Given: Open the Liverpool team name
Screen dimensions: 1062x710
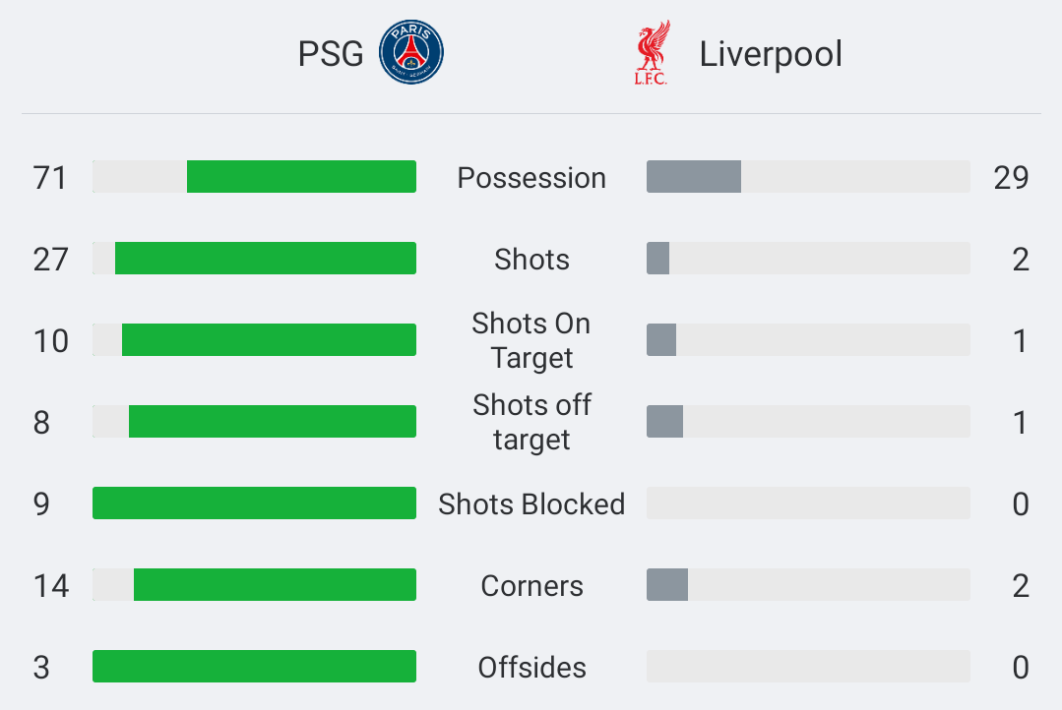Looking at the screenshot, I should pos(771,53).
